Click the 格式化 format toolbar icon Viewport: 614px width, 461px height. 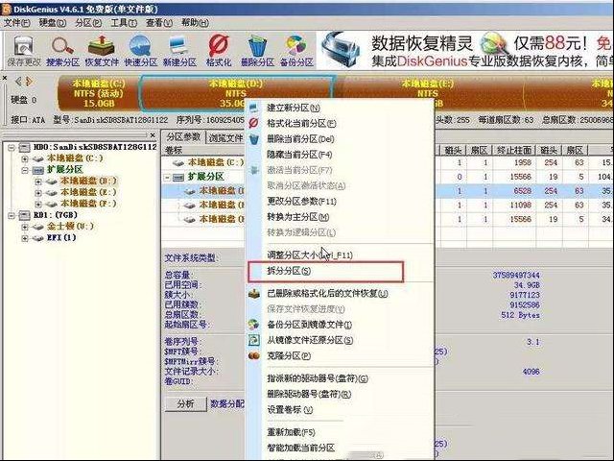click(x=219, y=51)
